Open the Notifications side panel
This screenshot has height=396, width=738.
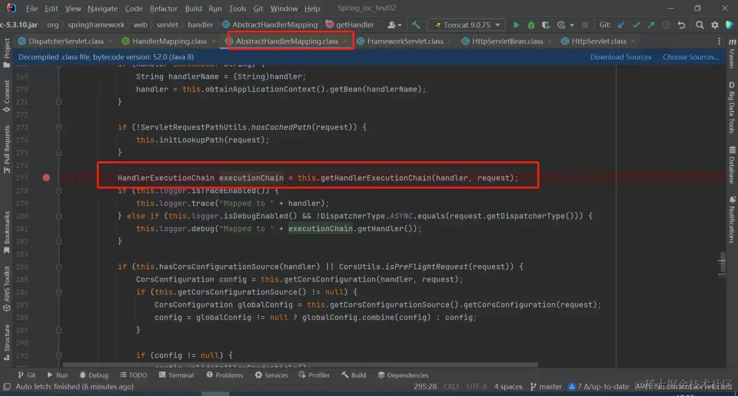tap(731, 219)
